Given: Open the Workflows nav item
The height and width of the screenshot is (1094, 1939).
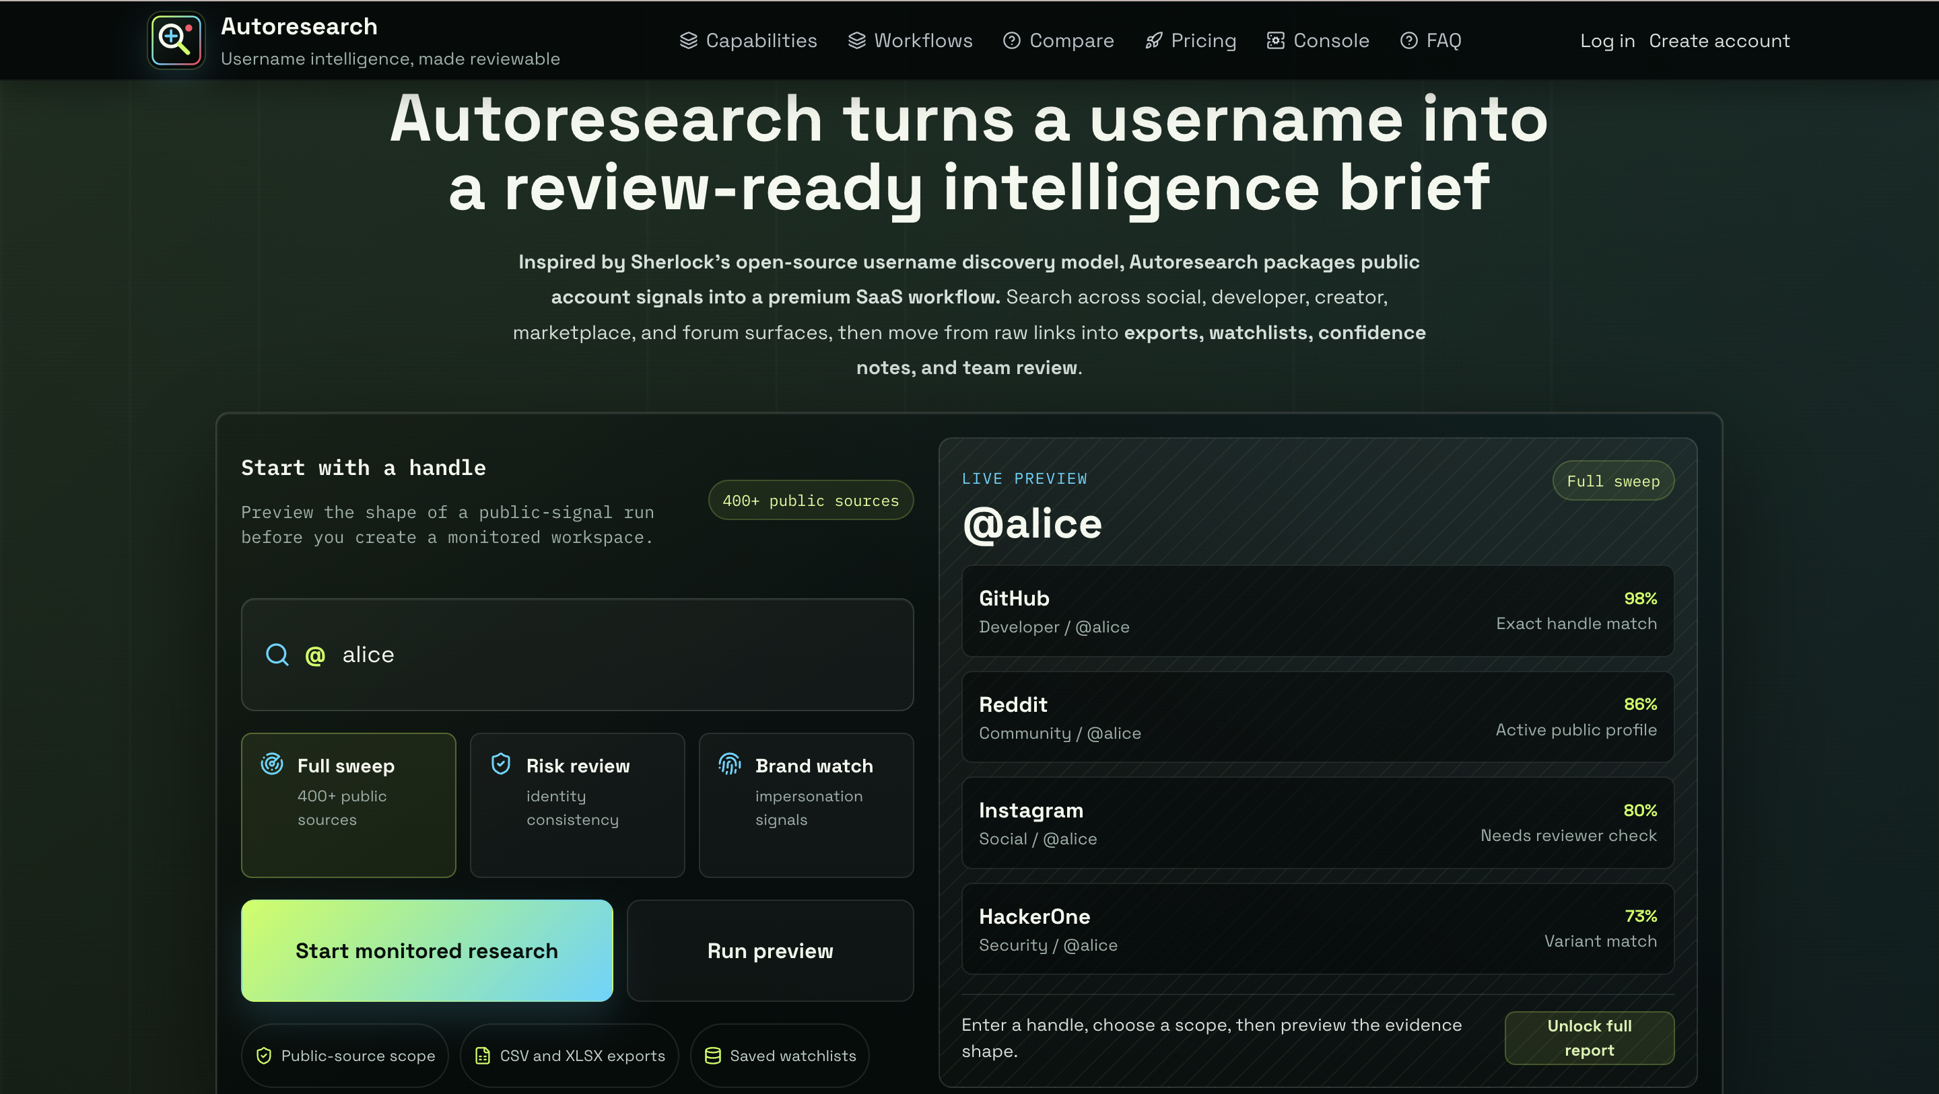Looking at the screenshot, I should pos(910,40).
